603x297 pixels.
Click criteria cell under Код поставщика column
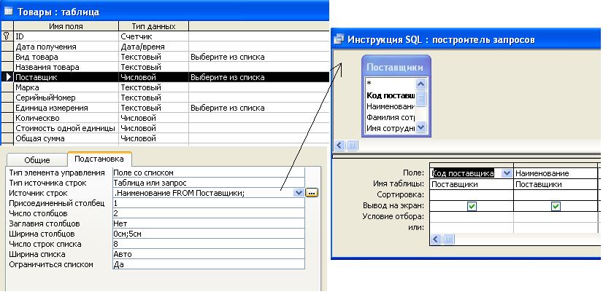[x=472, y=217]
